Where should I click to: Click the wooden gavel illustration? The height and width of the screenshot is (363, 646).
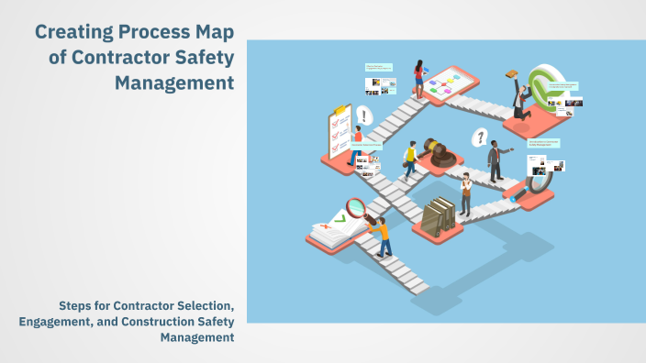tap(440, 152)
